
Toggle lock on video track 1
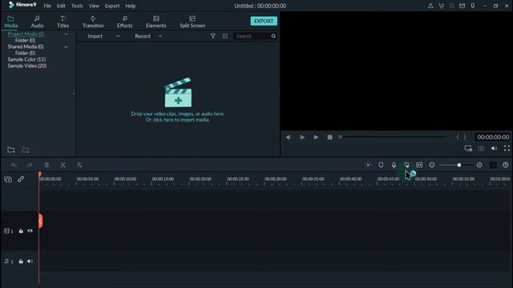click(x=21, y=231)
